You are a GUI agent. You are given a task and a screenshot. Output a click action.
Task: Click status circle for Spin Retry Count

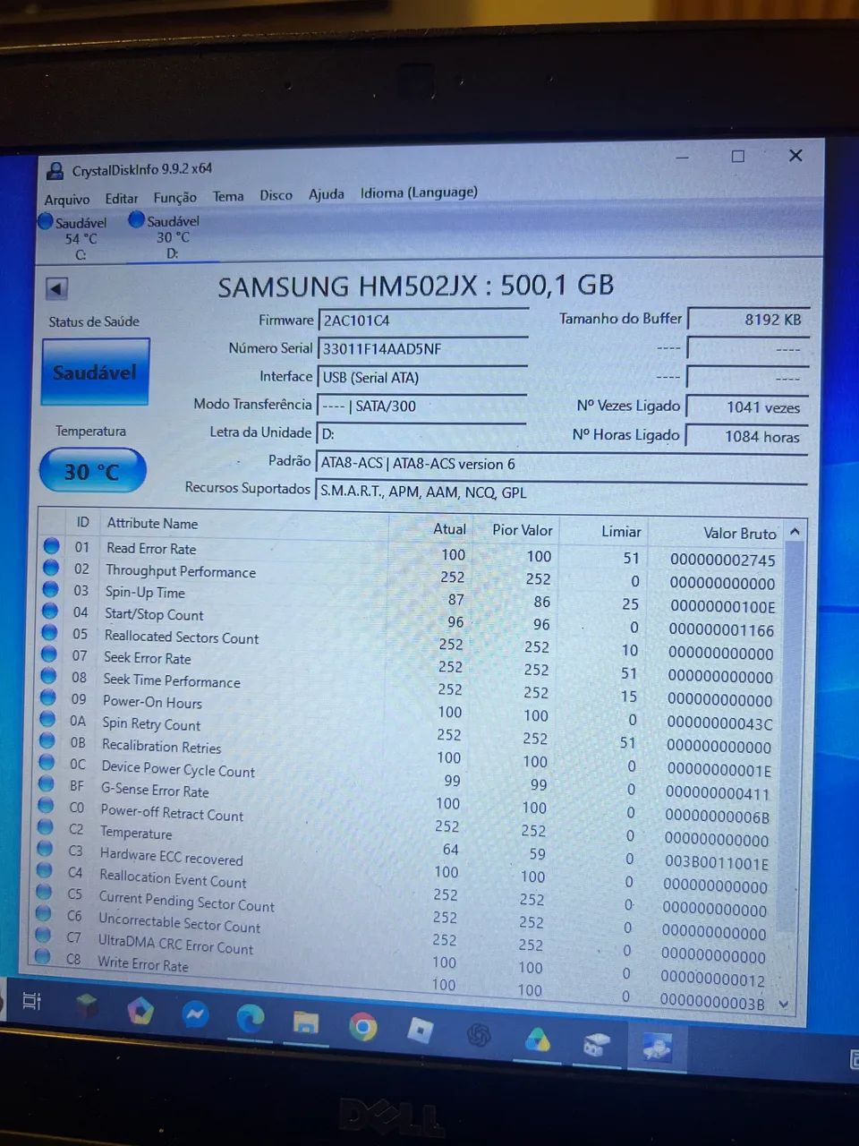48,719
